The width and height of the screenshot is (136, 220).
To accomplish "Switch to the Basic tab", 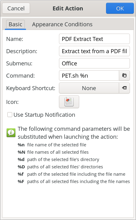I will 16,24.
